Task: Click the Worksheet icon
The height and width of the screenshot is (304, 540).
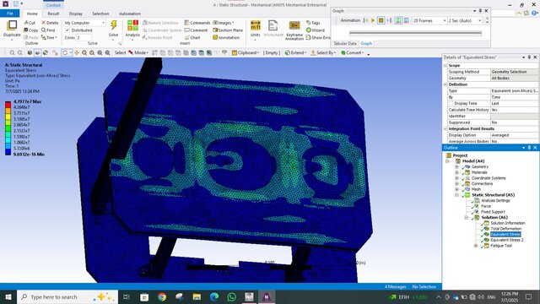Action: click(273, 25)
